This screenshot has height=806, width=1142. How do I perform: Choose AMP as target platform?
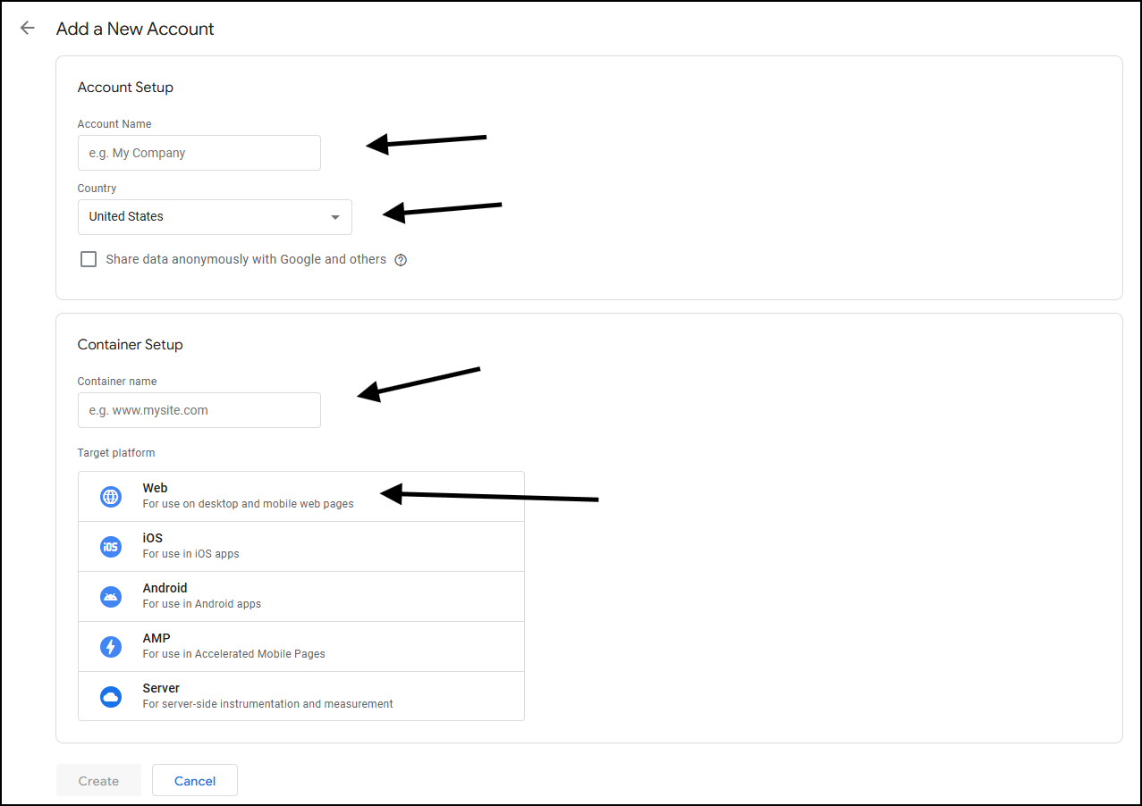tap(301, 647)
